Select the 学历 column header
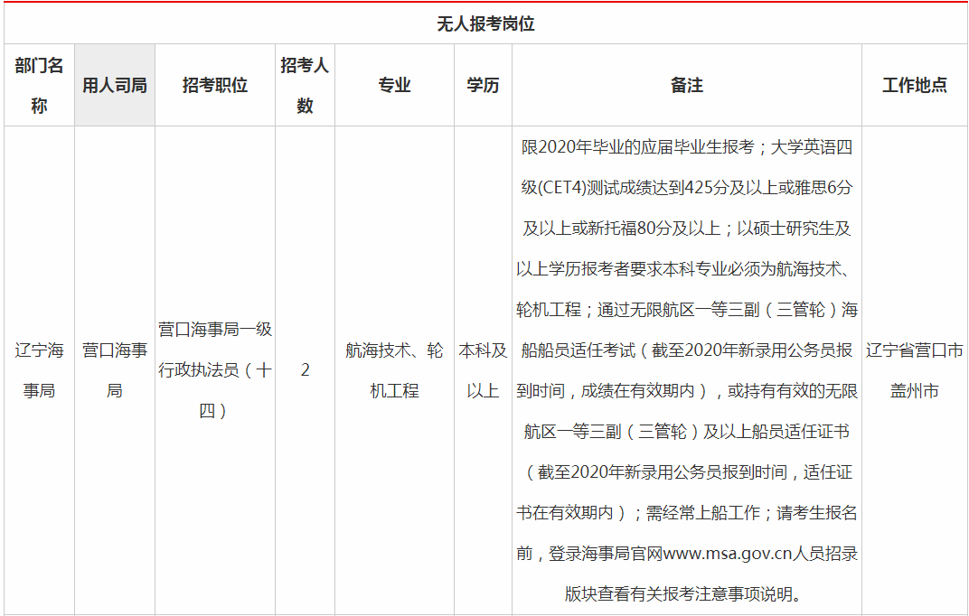969x616 pixels. click(483, 85)
